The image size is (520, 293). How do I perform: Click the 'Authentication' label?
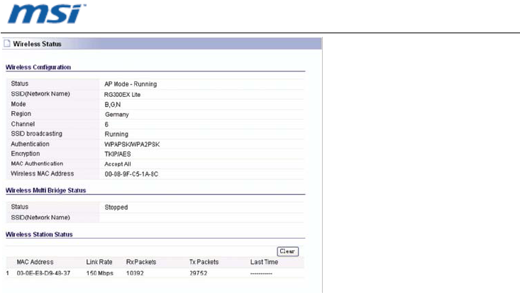[31, 144]
